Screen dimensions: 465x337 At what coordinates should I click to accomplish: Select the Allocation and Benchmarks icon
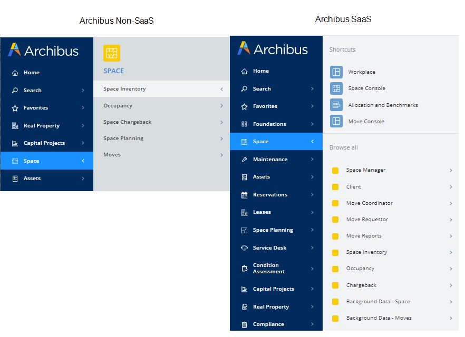tap(336, 105)
